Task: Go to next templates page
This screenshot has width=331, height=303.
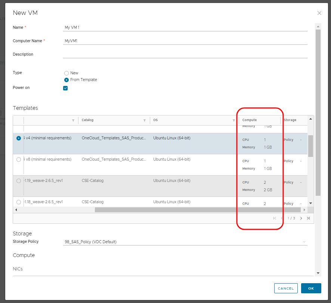Action: point(301,218)
